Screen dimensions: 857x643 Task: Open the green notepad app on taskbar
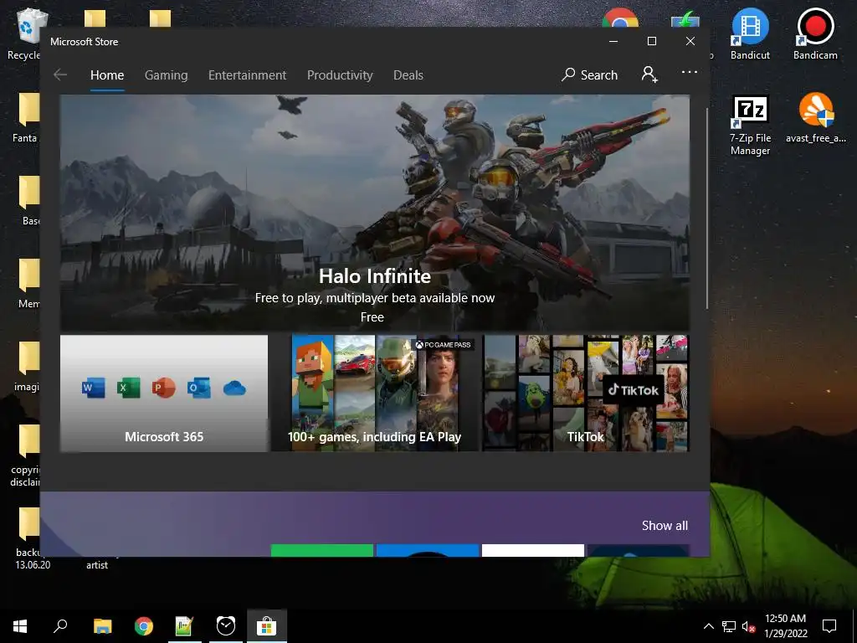pyautogui.click(x=184, y=626)
